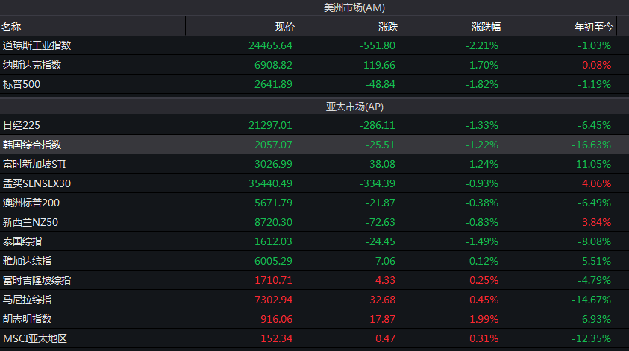Select 纳斯达克指数 index
The image size is (629, 351).
click(32, 65)
